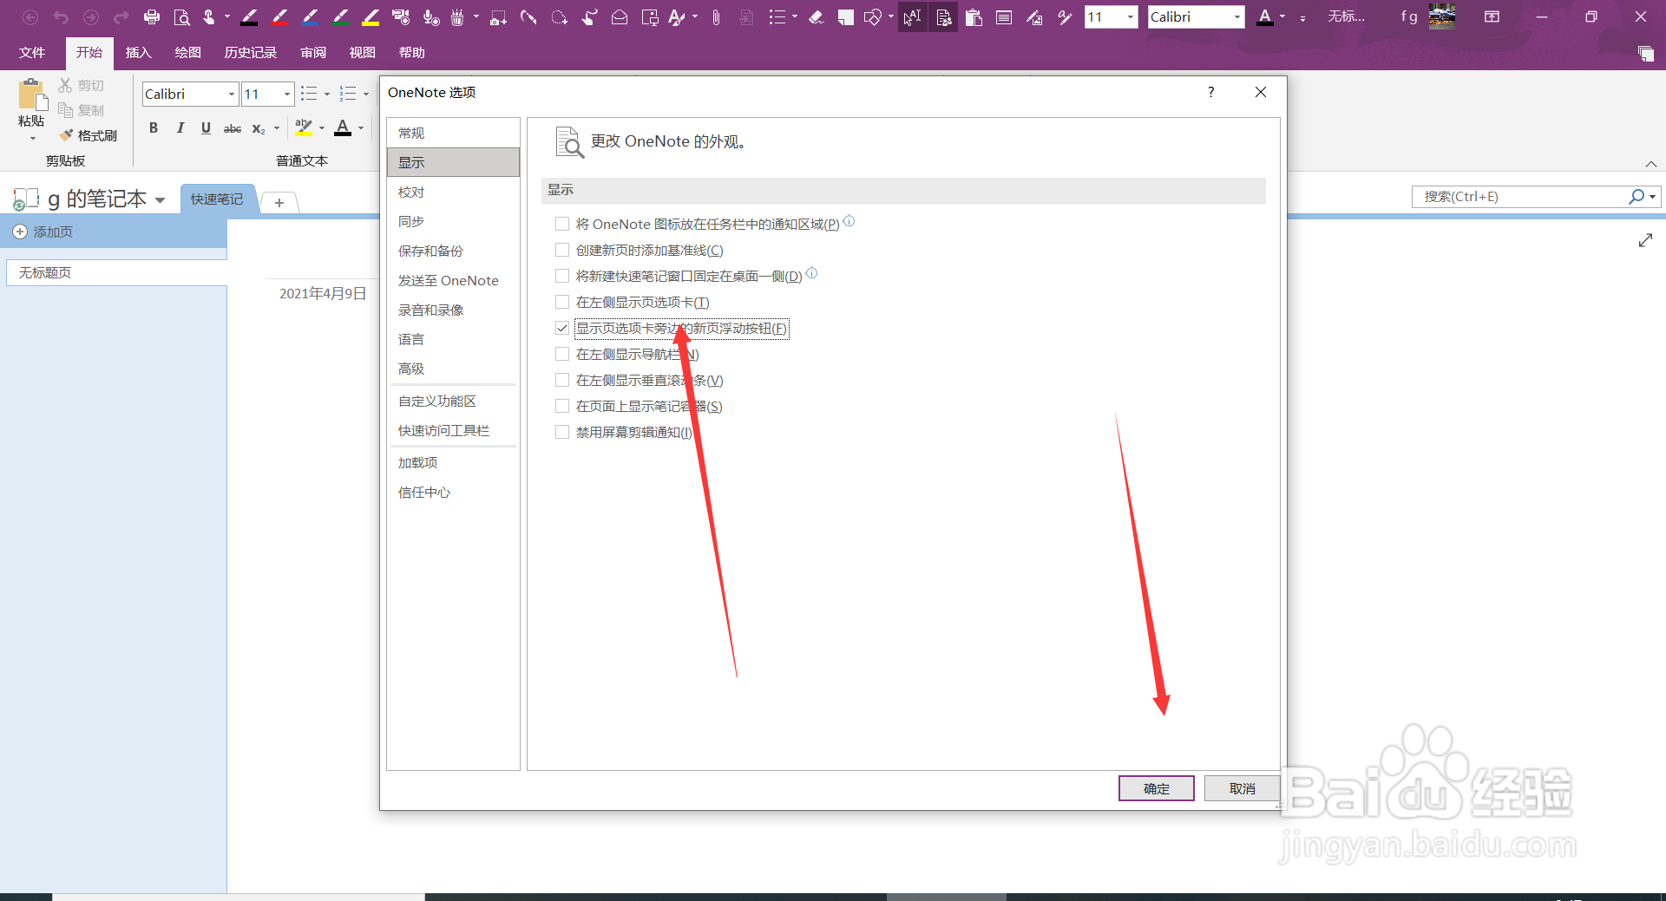1666x901 pixels.
Task: Check 在左侧显示垂直滚动条 option
Action: 562,381
